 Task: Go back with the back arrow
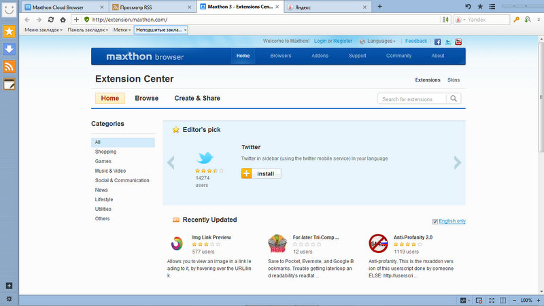click(27, 20)
